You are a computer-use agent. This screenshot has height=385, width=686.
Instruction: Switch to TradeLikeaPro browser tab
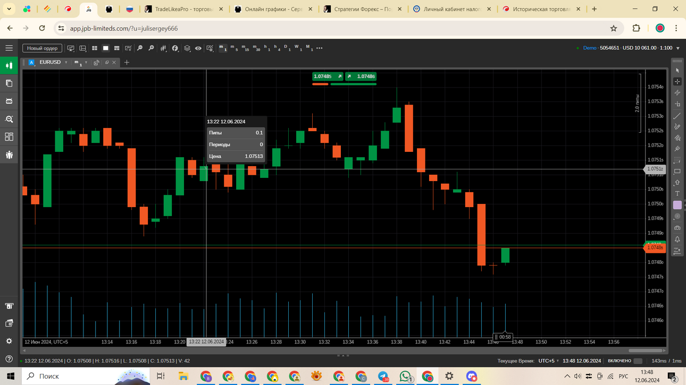pyautogui.click(x=183, y=9)
